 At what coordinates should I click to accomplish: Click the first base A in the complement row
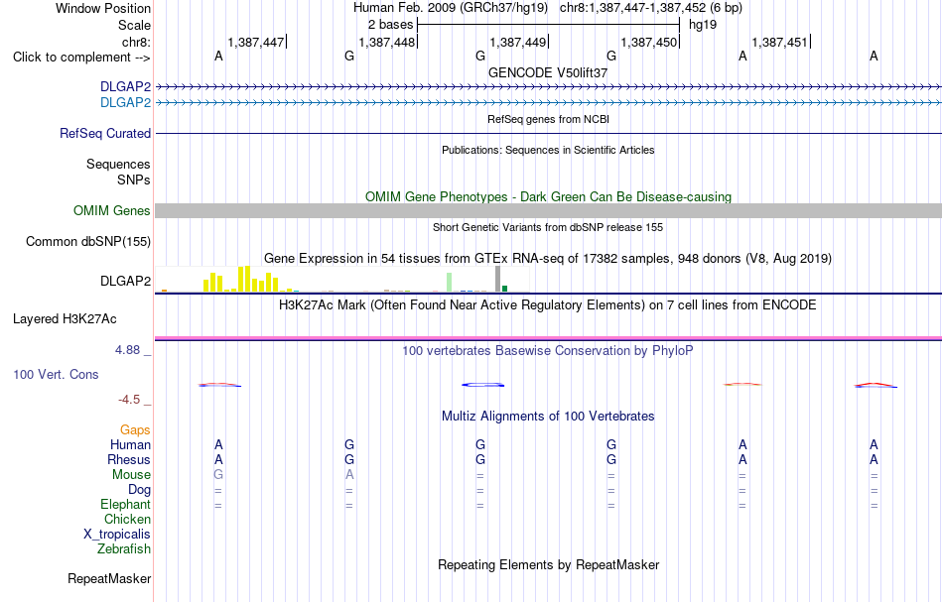point(218,56)
